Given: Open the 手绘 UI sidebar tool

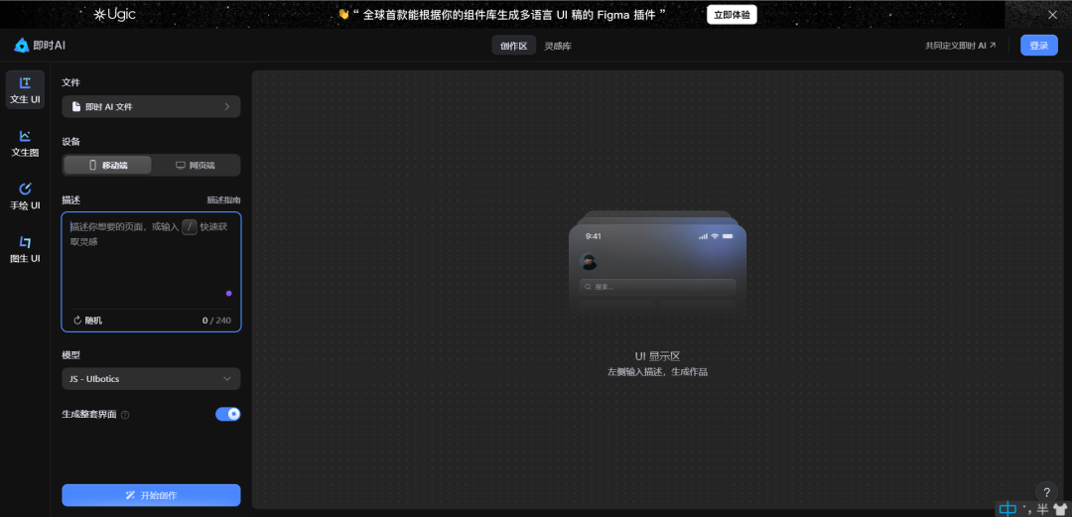Looking at the screenshot, I should (25, 190).
